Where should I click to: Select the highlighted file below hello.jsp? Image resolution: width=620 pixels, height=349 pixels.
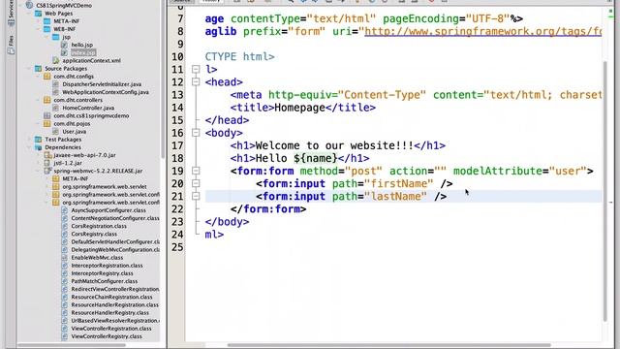click(x=83, y=52)
